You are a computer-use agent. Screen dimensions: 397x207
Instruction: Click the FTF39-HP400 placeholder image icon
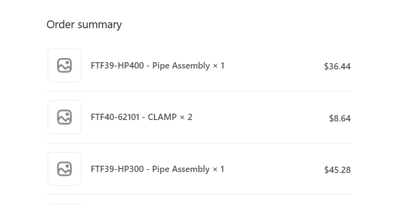tap(64, 66)
